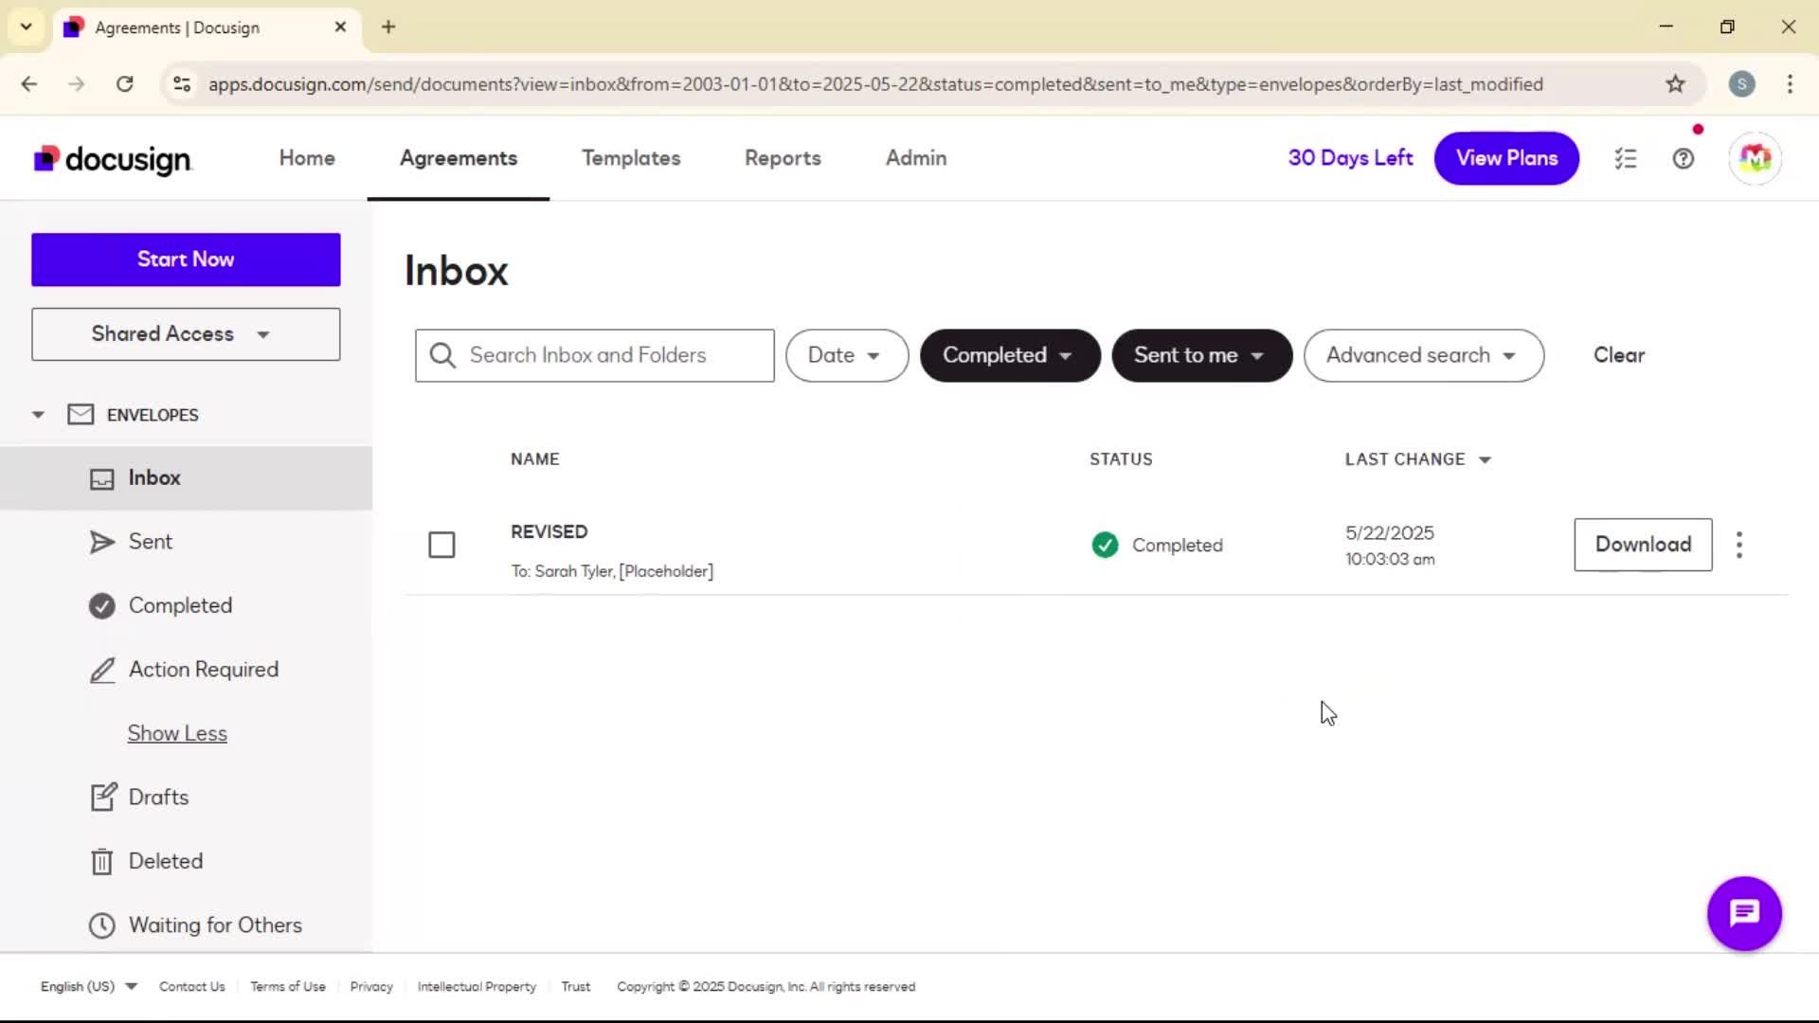Open the Action Required folder
1819x1023 pixels.
[x=186, y=670]
